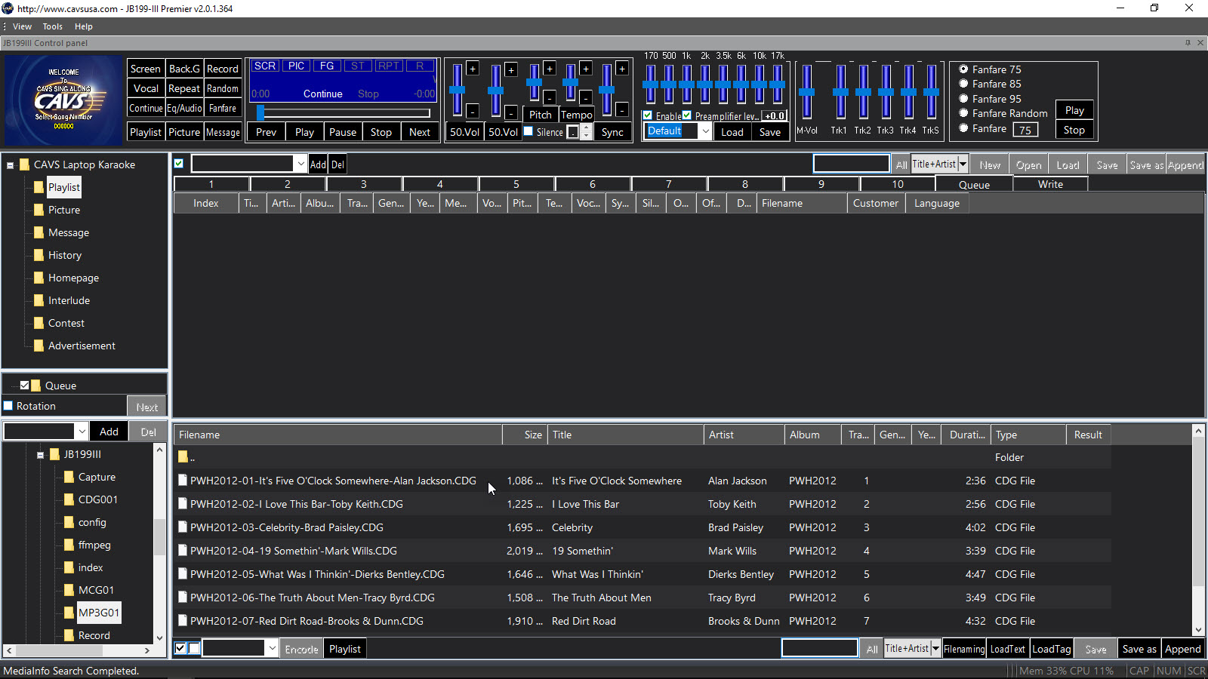This screenshot has width=1208, height=679.
Task: Open the Title+Artist dropdown in playlist toolbar
Action: point(963,164)
